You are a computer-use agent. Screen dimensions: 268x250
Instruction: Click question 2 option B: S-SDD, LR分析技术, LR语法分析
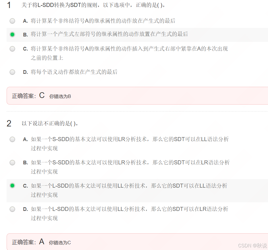[130, 167]
